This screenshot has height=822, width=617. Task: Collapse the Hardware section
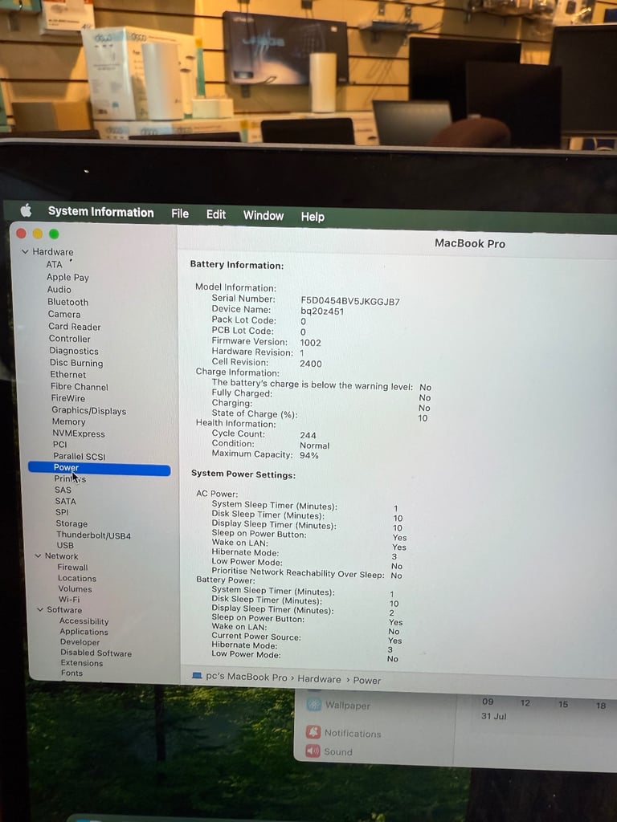click(x=25, y=251)
